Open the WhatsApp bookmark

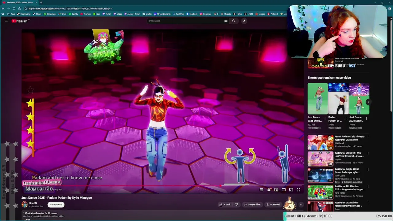pyautogui.click(x=50, y=14)
